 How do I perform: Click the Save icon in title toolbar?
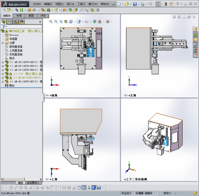coord(135,4)
